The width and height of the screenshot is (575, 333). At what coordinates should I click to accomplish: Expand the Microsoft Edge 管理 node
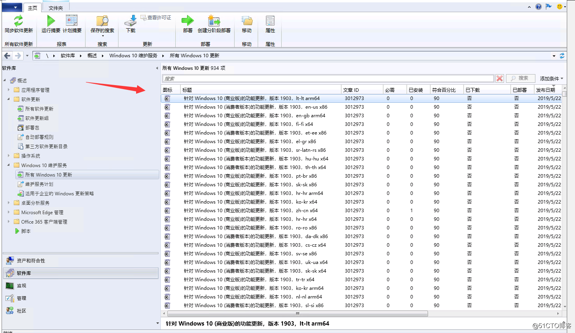(9, 212)
